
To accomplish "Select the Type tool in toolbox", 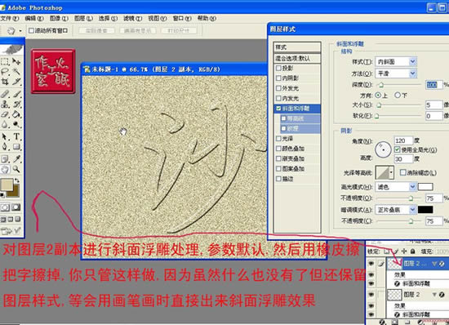I will coord(16,136).
